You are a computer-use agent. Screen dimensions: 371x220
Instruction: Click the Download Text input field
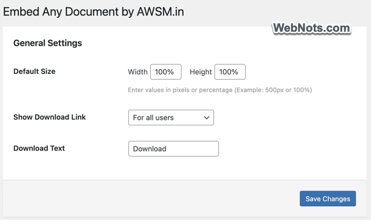pos(173,148)
